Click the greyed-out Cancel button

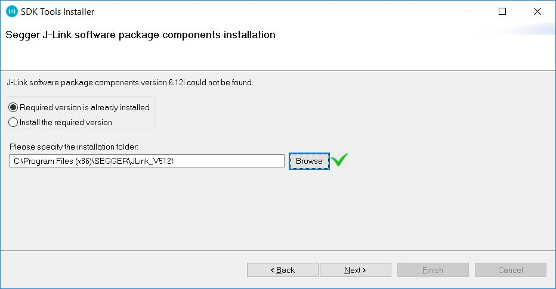pos(511,270)
